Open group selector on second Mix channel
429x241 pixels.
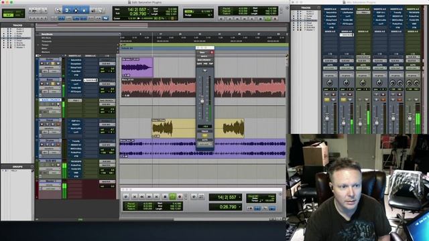(x=347, y=75)
